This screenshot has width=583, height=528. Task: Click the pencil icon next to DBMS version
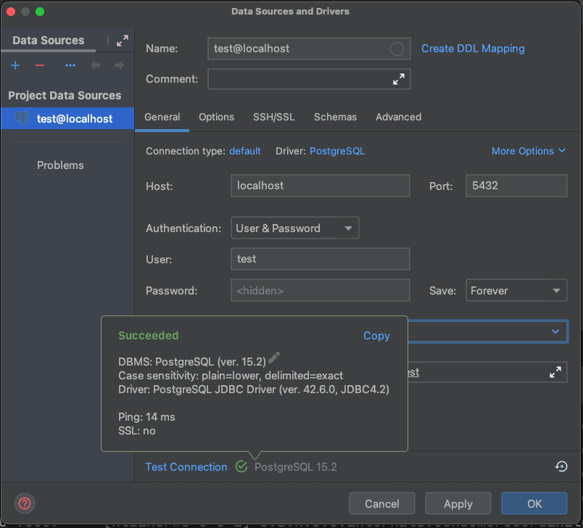coord(273,358)
